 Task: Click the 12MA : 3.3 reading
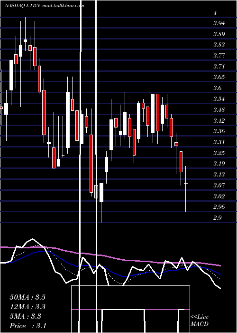pyautogui.click(x=27, y=307)
